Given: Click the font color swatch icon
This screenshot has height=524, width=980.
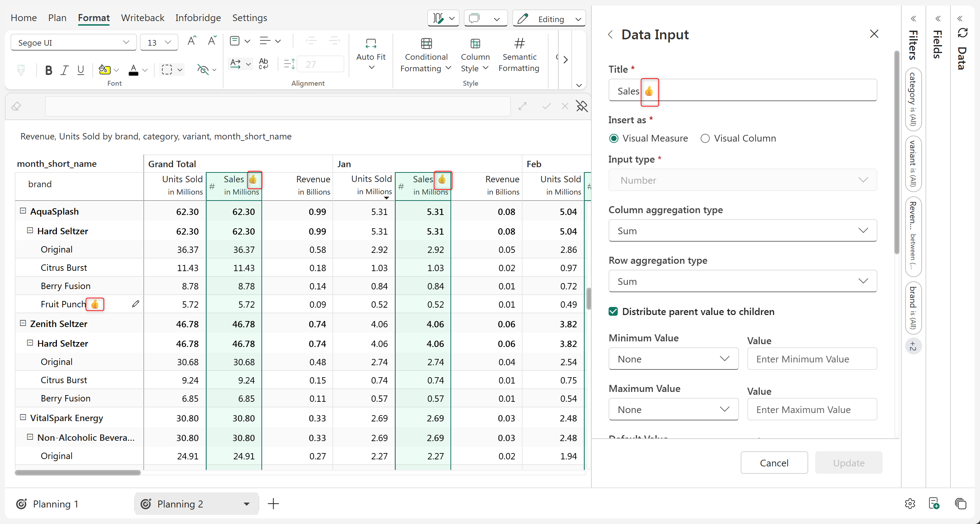Looking at the screenshot, I should [x=133, y=70].
